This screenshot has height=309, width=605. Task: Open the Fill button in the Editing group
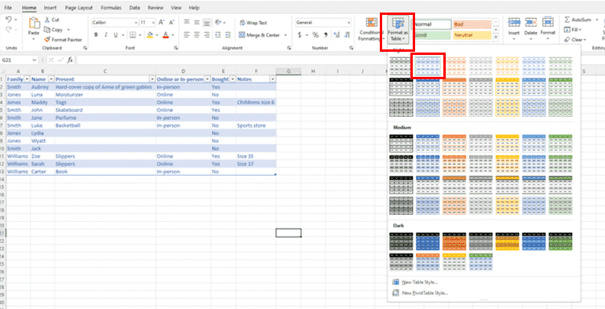pyautogui.click(x=572, y=30)
